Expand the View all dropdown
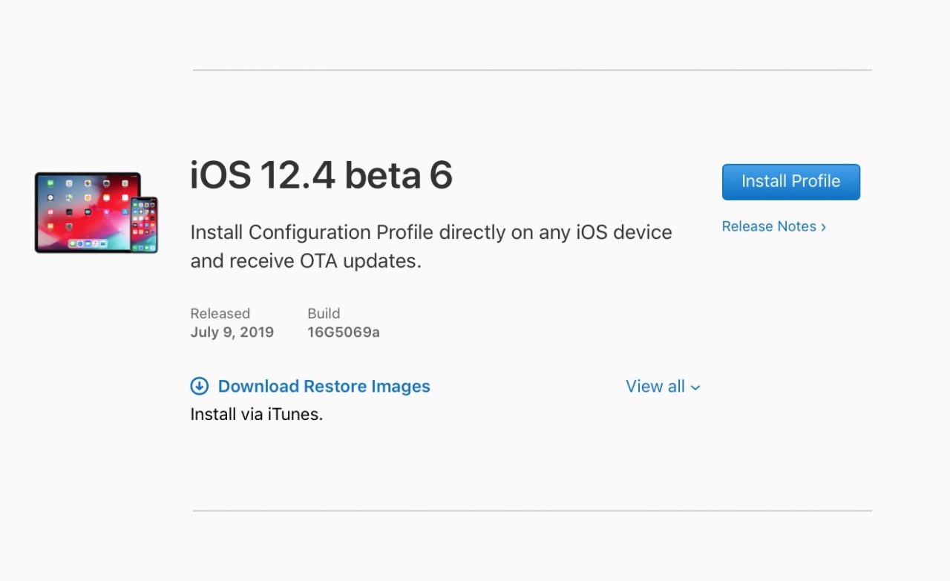This screenshot has height=581, width=950. click(655, 387)
